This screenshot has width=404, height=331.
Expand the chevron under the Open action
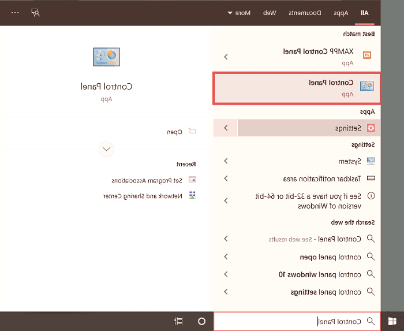(106, 149)
